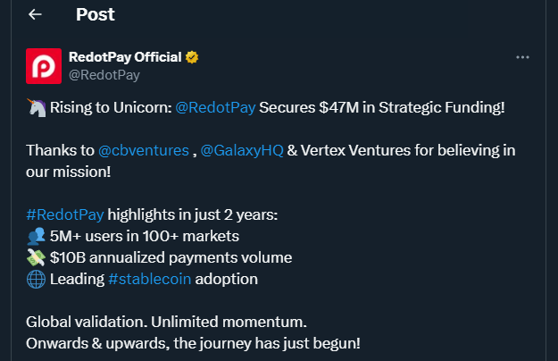Click the @RedotPay handle under the name

point(104,75)
